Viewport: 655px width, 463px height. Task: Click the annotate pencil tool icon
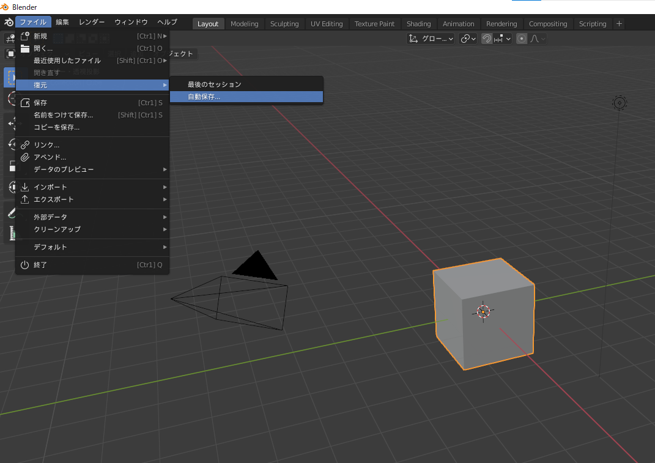click(11, 213)
